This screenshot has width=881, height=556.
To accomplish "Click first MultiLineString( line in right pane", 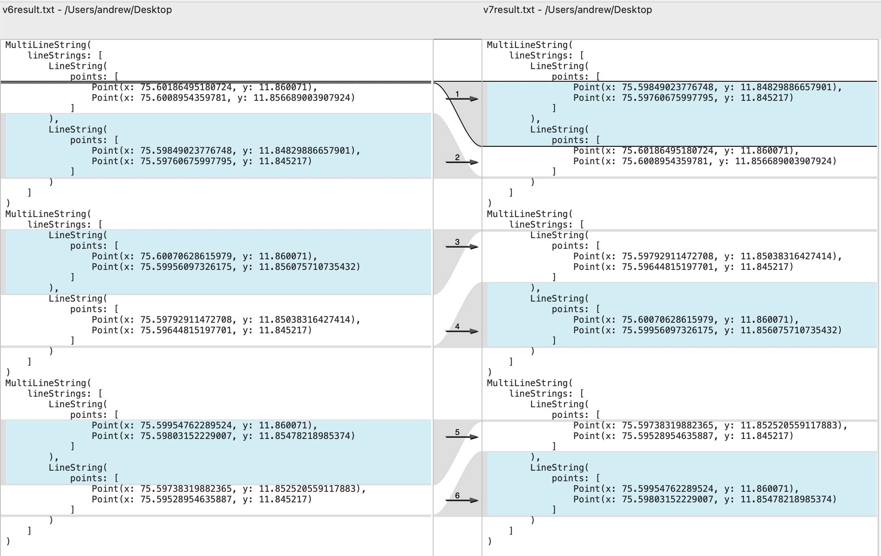I will [x=530, y=45].
